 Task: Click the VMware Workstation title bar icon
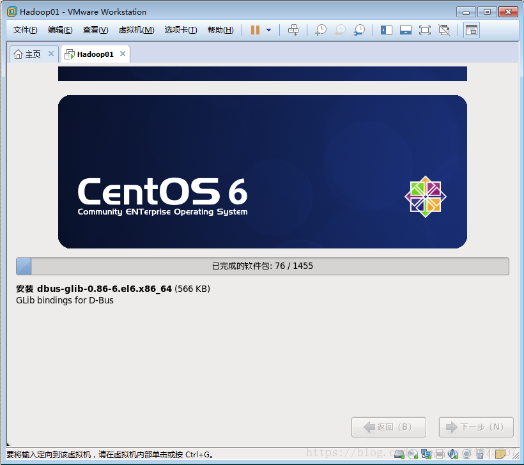[12, 11]
